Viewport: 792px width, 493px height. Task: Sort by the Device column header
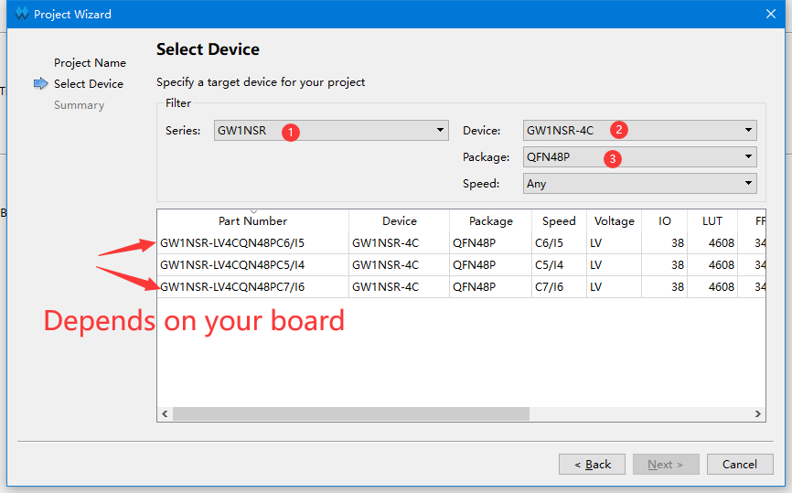(399, 220)
